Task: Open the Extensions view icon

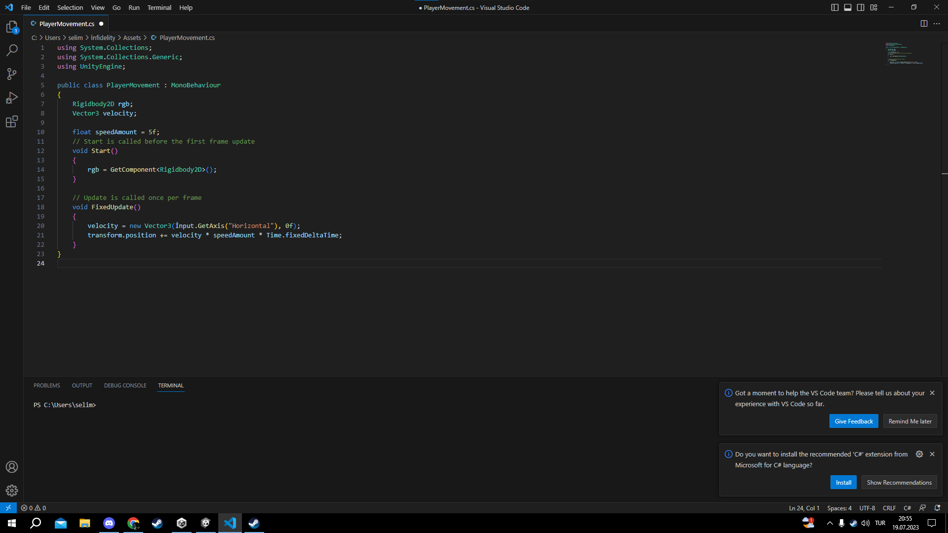Action: 12,121
